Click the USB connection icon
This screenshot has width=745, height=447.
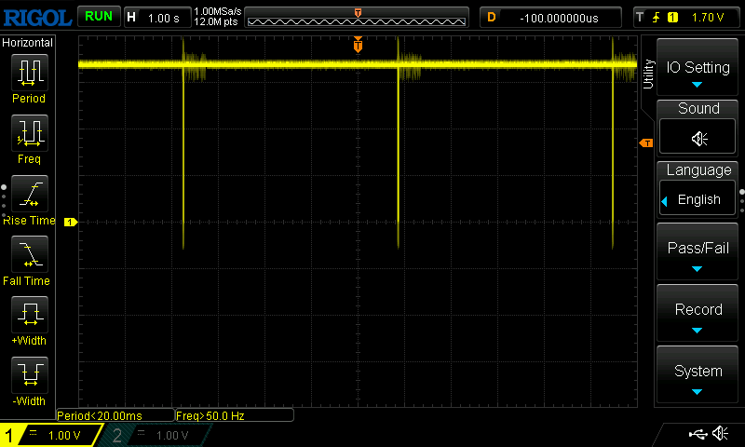tap(698, 434)
